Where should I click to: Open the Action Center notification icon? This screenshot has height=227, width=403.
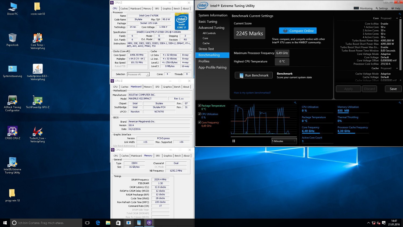[x=384, y=223]
